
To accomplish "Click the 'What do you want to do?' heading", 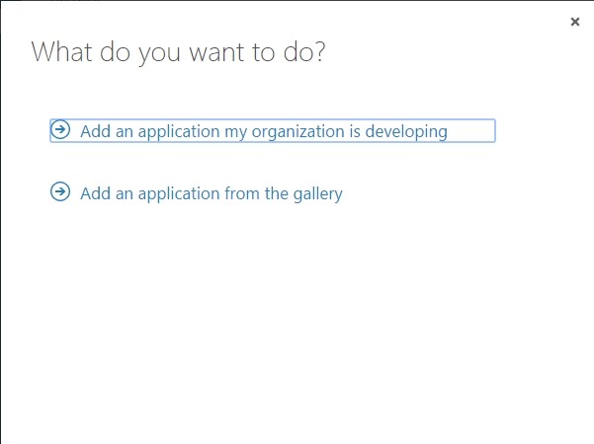I will pyautogui.click(x=179, y=52).
